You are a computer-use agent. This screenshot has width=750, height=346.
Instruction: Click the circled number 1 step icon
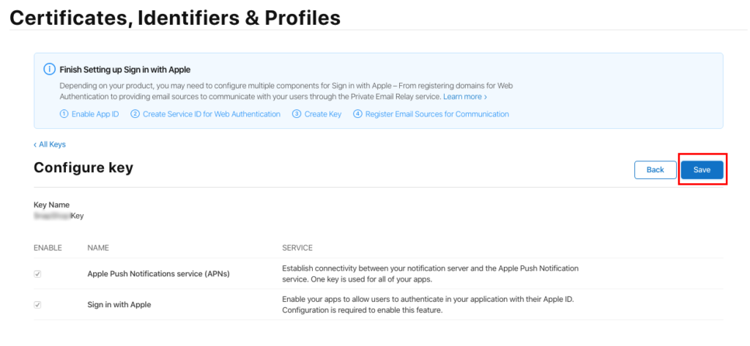pos(64,114)
